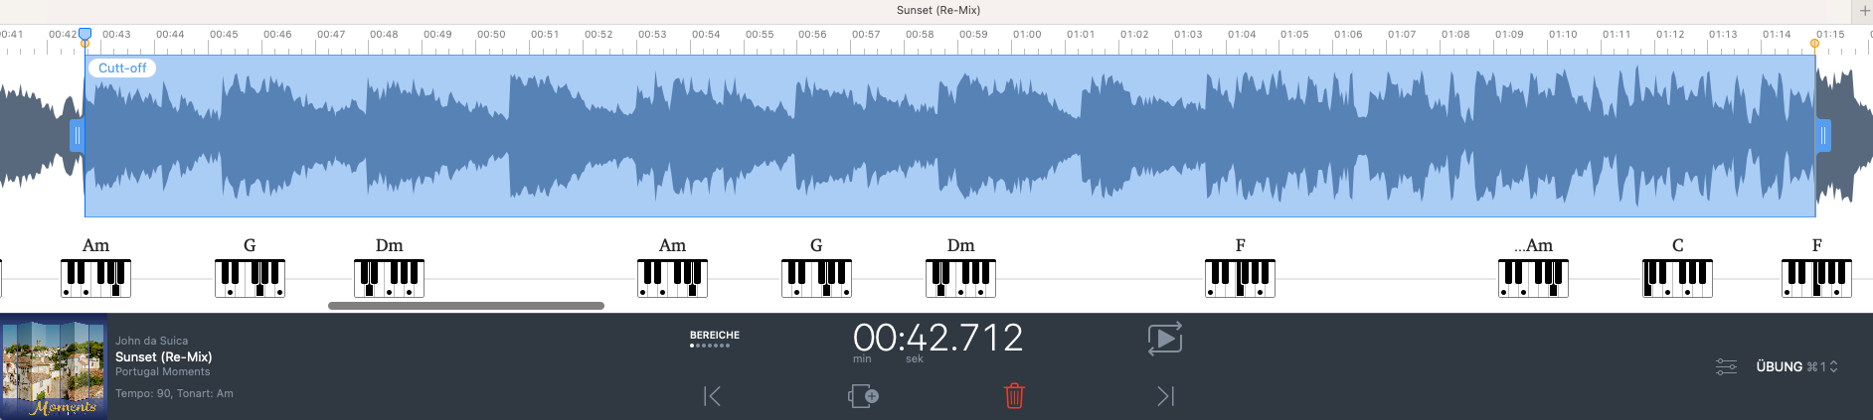Switch to the BEREICHE tab
This screenshot has width=1873, height=420.
[x=714, y=336]
